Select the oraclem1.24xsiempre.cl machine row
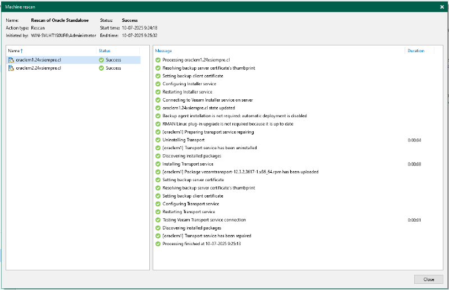 pyautogui.click(x=74, y=60)
